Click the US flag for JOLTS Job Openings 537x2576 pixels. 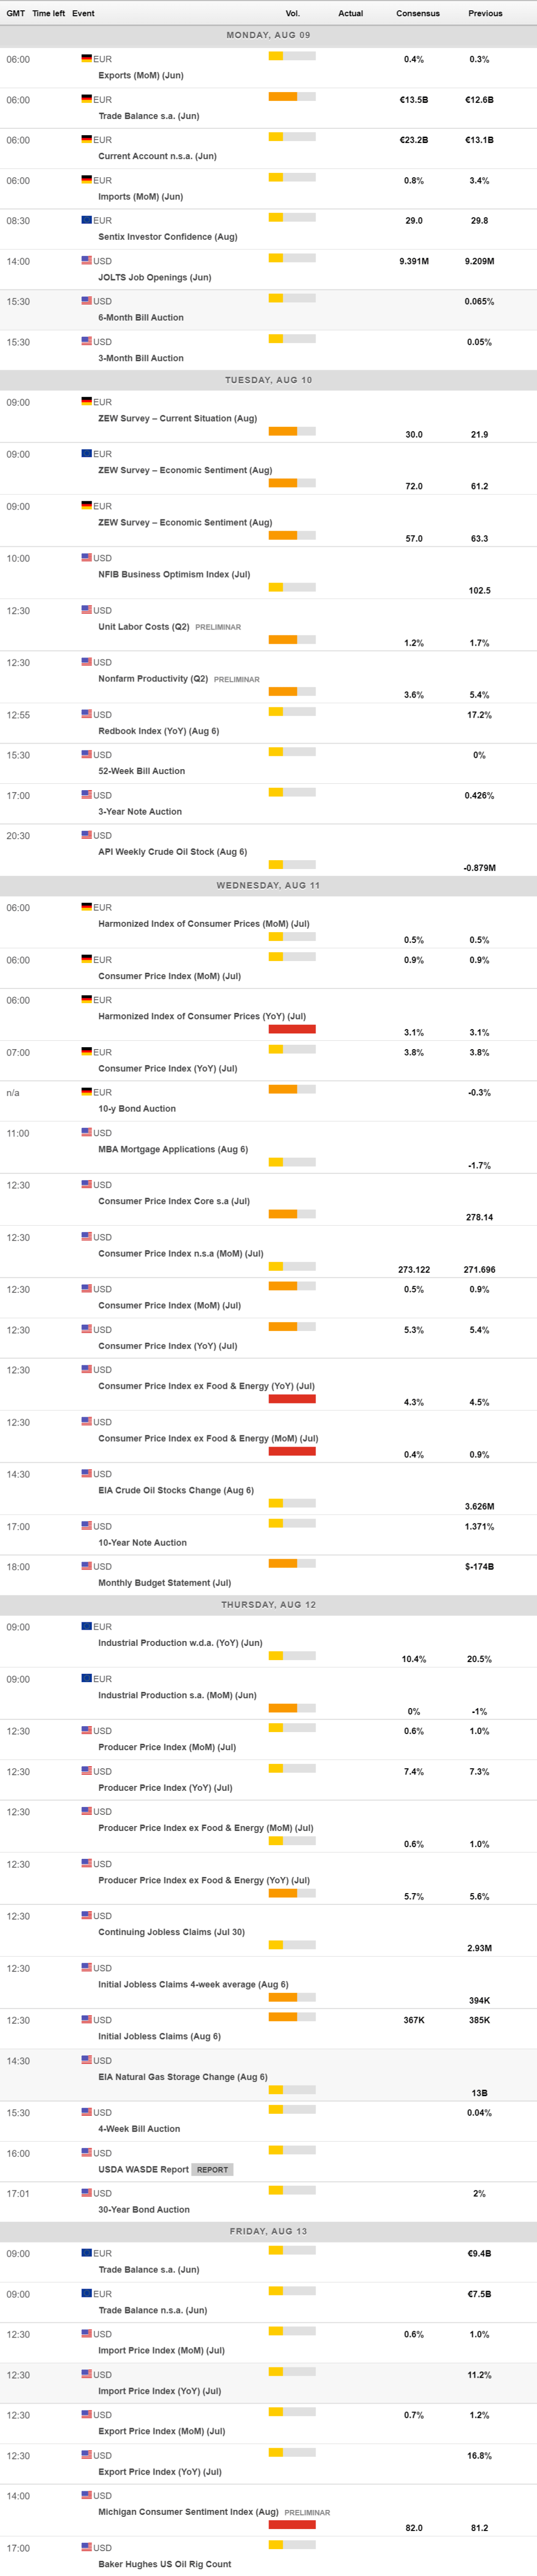click(87, 260)
